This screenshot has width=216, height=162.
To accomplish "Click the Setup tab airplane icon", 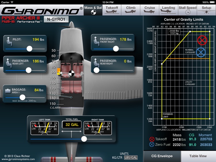I will point(206,12).
